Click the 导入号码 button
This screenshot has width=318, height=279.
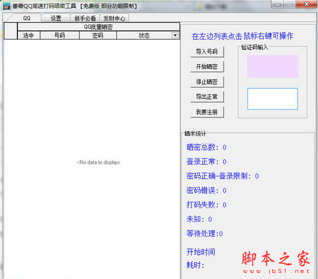tap(207, 52)
